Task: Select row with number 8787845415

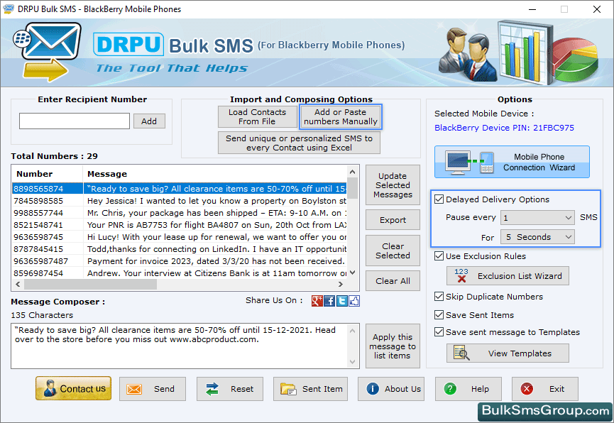Action: (x=180, y=249)
